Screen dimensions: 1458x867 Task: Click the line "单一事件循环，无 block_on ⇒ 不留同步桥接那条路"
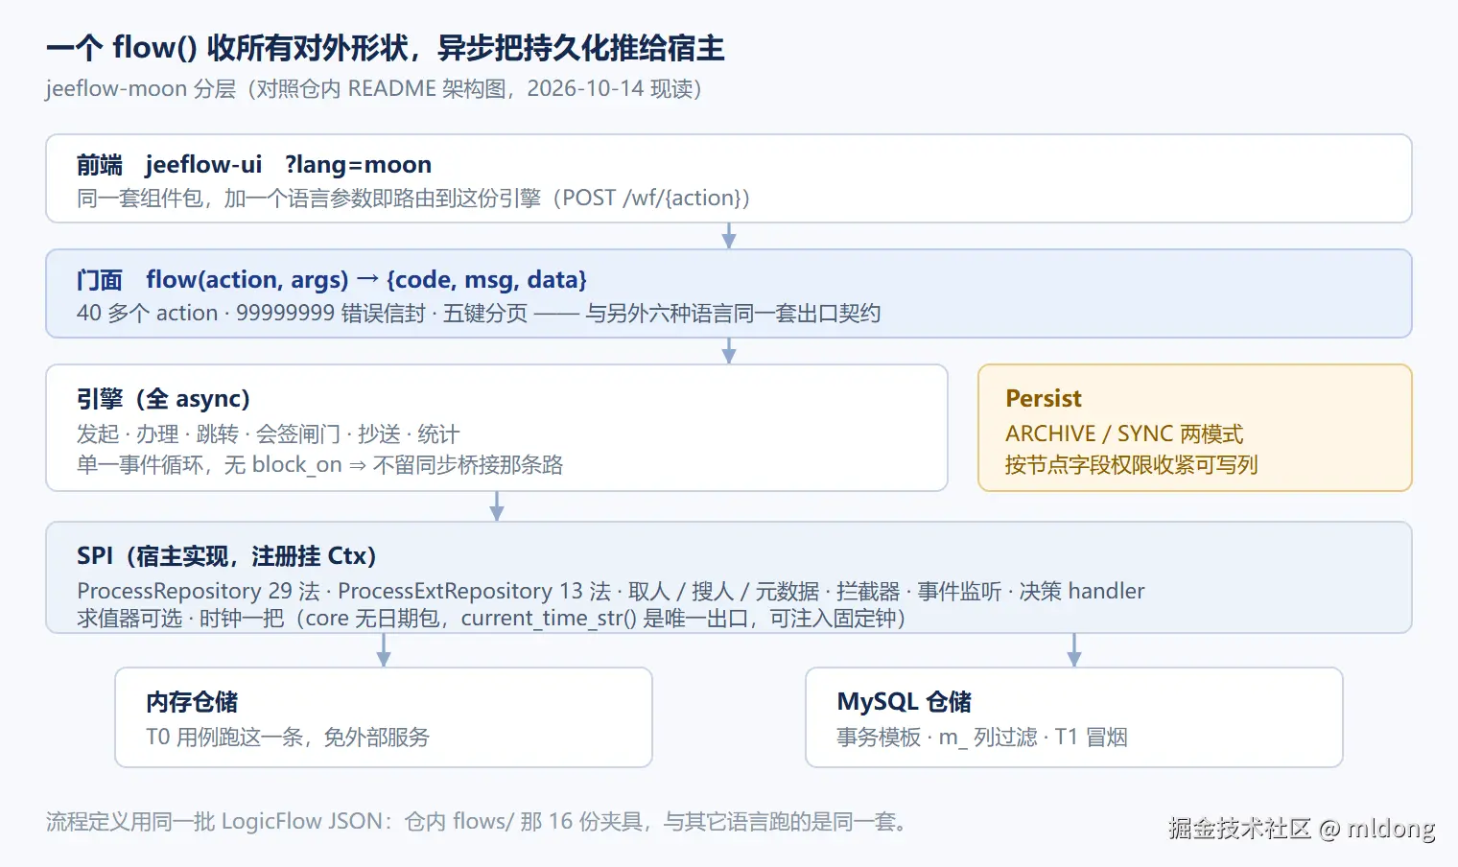(320, 465)
